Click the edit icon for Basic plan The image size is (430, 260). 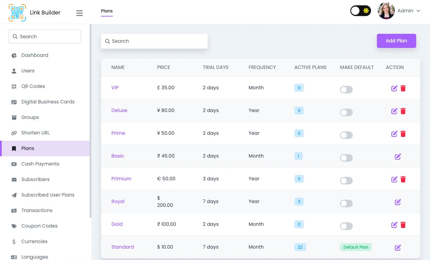click(x=398, y=157)
